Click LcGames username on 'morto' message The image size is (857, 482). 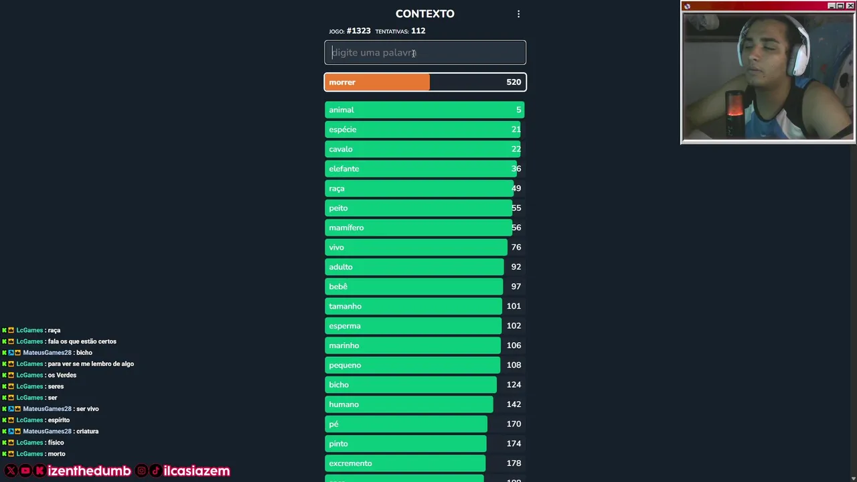[x=29, y=454]
